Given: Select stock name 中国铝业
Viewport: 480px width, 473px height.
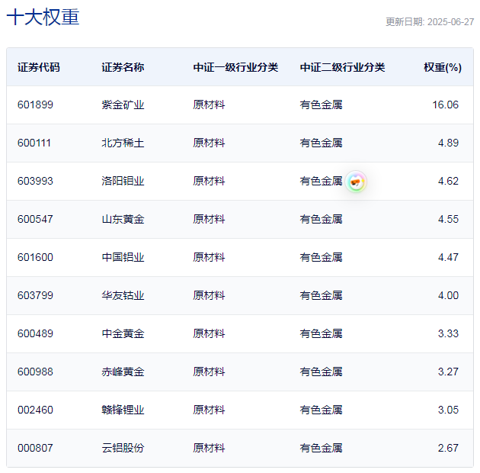Looking at the screenshot, I should (123, 257).
